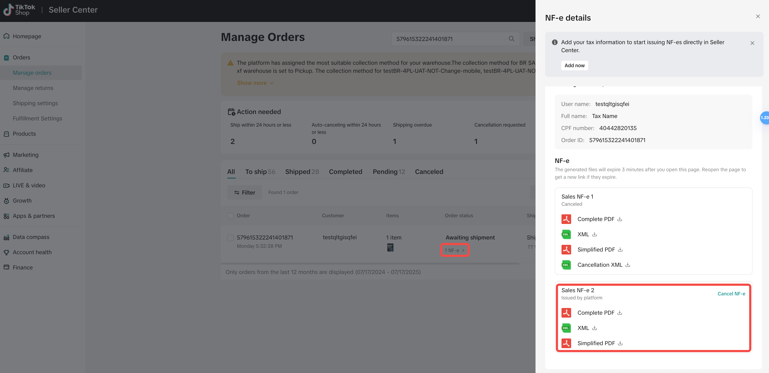Expand the Show more notice text

pyautogui.click(x=255, y=83)
